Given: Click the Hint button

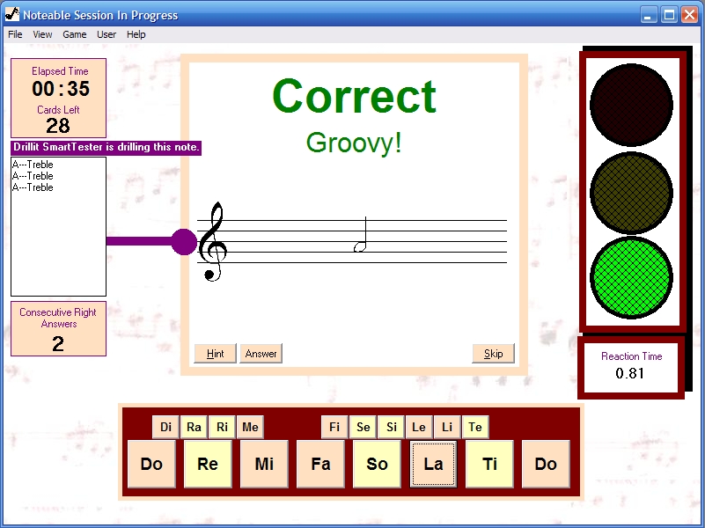Looking at the screenshot, I should pos(215,354).
